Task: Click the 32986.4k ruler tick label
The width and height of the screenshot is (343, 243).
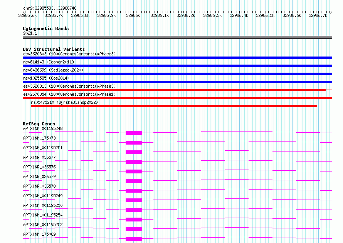Action: click(x=239, y=15)
